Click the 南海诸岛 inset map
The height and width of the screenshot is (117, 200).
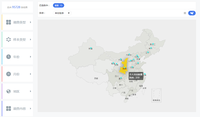click(x=156, y=95)
